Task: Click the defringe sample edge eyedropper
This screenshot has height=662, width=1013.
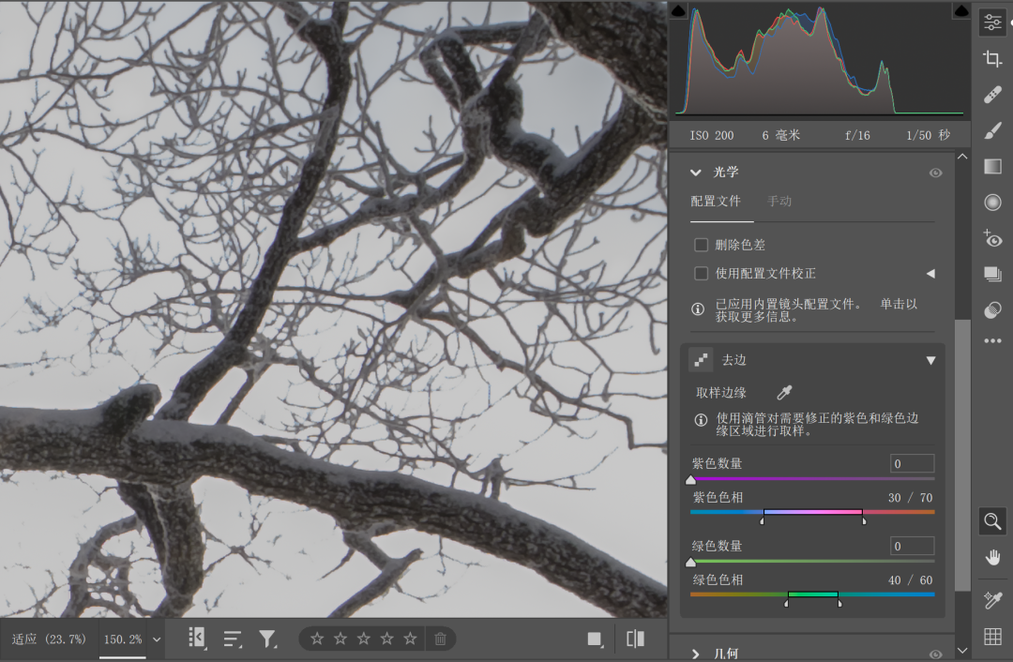Action: 784,393
